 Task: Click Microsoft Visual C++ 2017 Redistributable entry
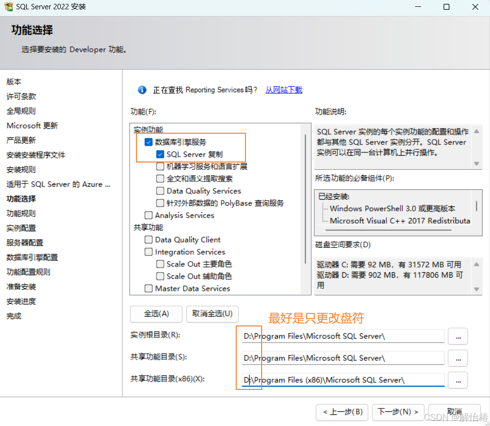click(x=400, y=221)
